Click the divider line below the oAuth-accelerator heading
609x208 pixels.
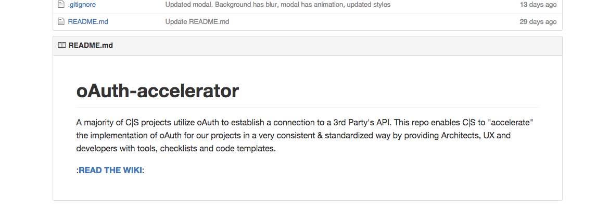(307, 108)
